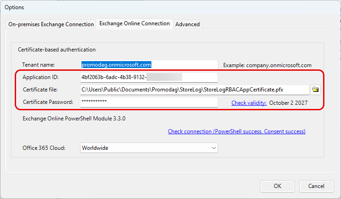Click the Tenant name input field
Screen dimensions: 341x199
click(x=149, y=65)
